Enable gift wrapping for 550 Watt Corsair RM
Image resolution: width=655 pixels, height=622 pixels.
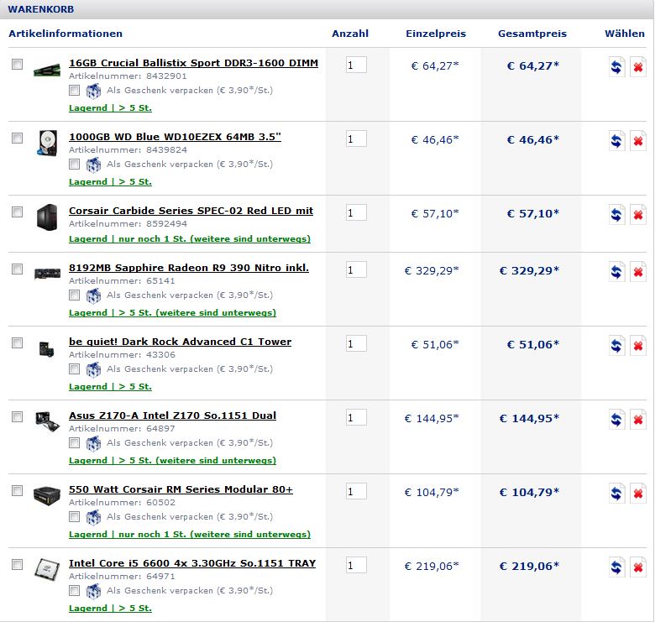tap(75, 517)
